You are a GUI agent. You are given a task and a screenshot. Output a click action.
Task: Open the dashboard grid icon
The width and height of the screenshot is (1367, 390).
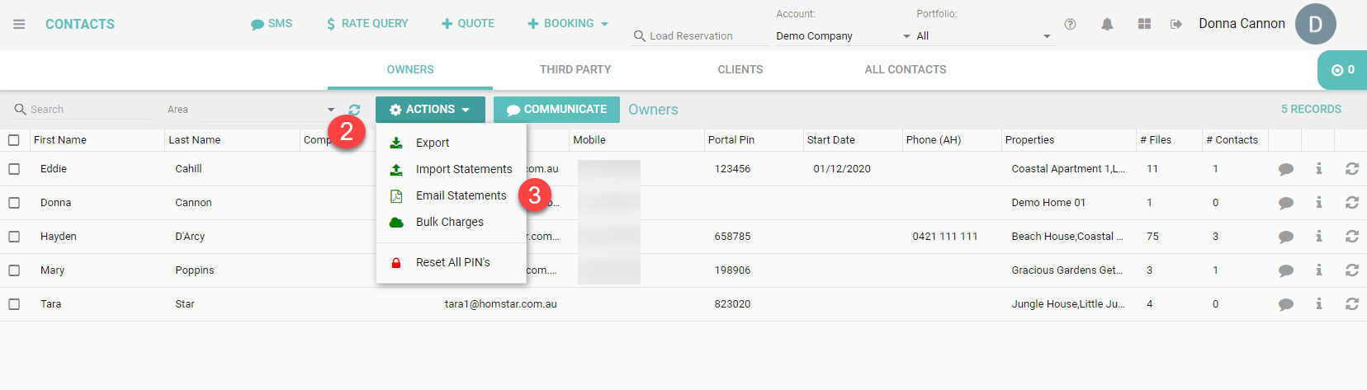[1144, 24]
